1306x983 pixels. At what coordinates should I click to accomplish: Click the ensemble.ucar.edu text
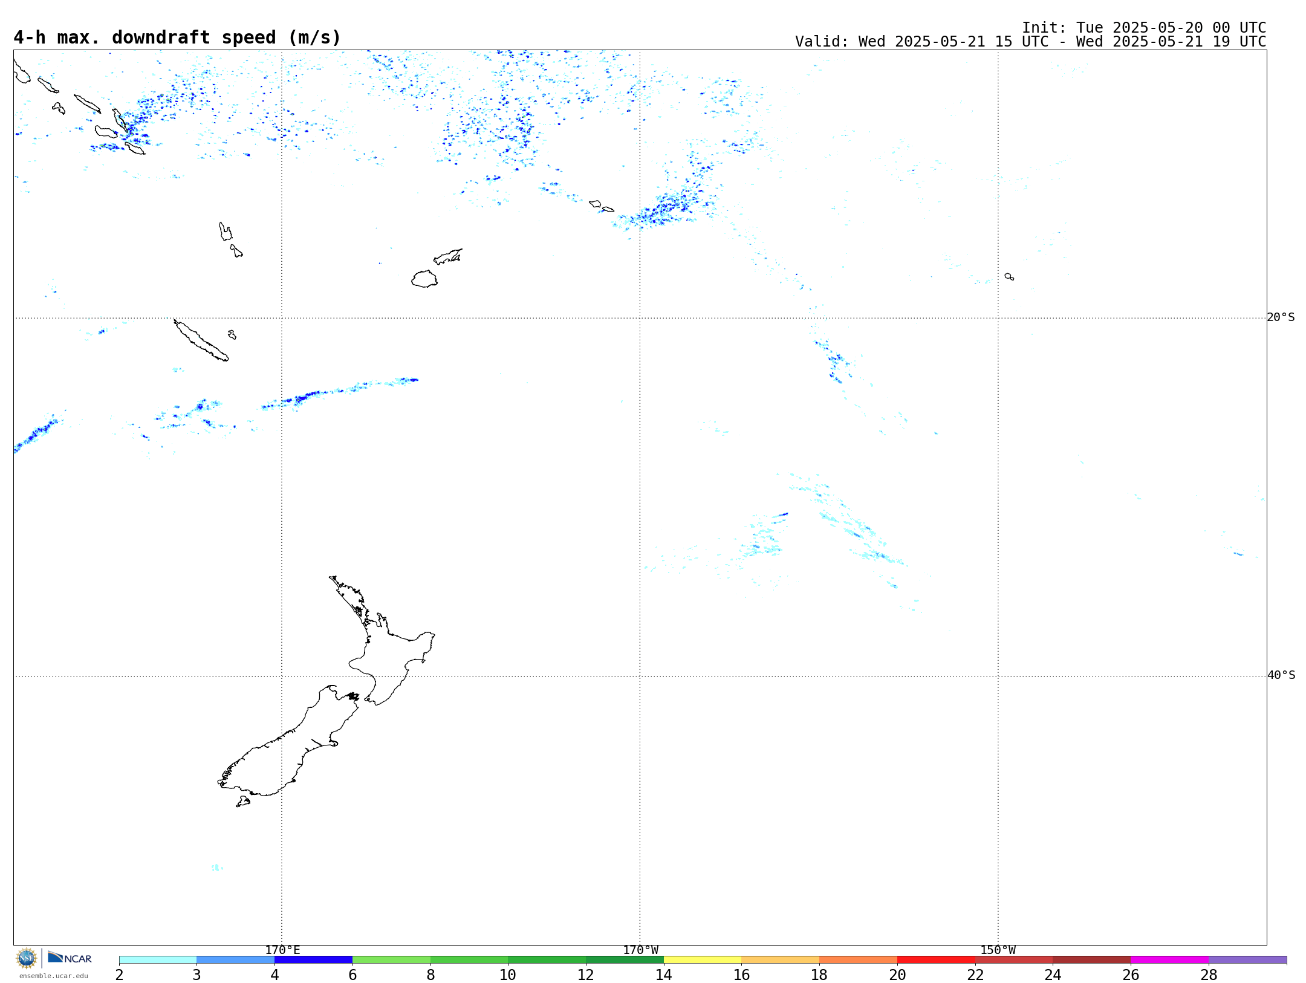coord(54,976)
